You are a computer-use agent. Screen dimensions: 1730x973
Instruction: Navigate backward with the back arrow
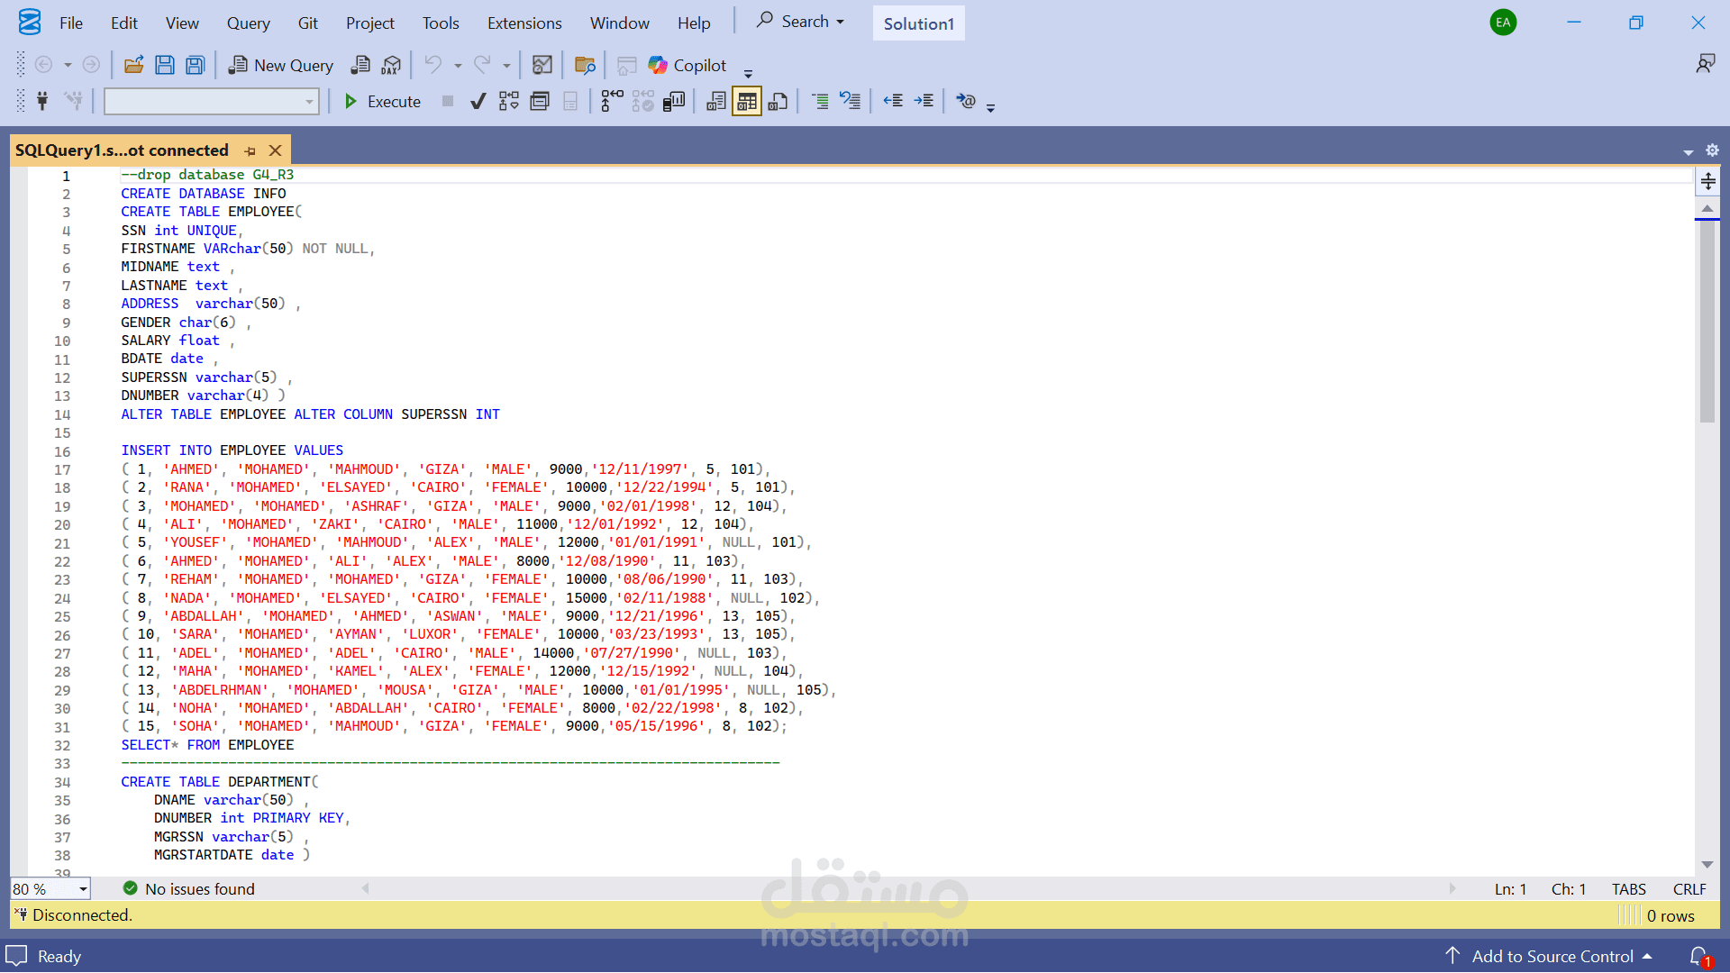(x=42, y=65)
